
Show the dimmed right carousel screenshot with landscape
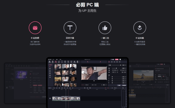150,83
